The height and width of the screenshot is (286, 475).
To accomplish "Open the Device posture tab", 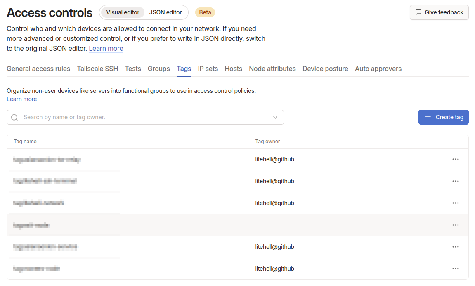I will pyautogui.click(x=325, y=69).
